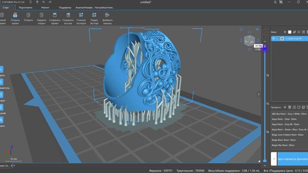Click the arrow right of the view cube
Screen dimensions: 308x173
[x=258, y=40]
